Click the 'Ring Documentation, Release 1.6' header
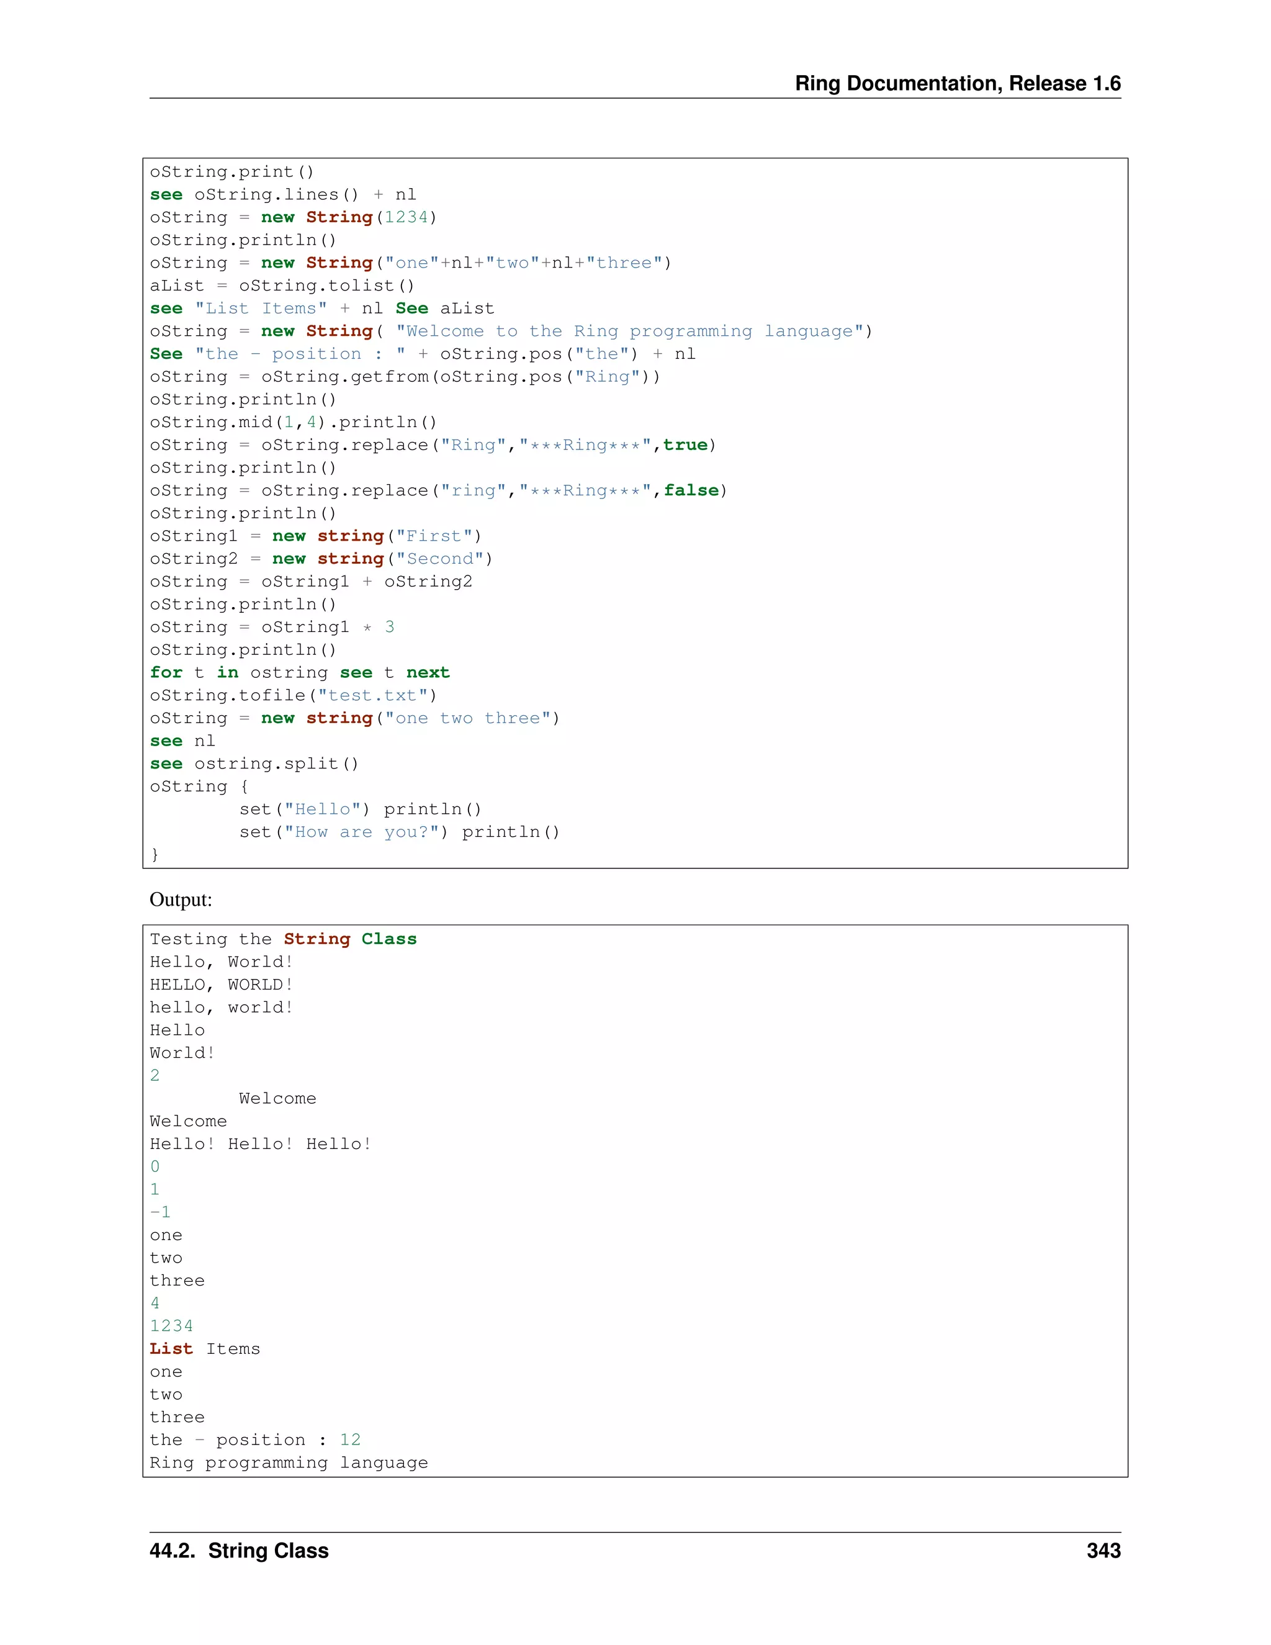1271x1645 pixels. click(957, 83)
